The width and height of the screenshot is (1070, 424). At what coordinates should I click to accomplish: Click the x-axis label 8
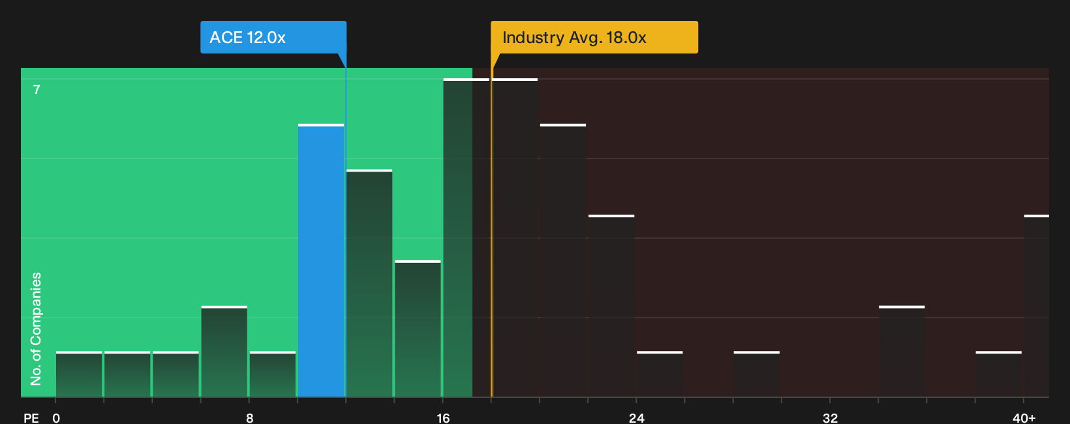250,417
